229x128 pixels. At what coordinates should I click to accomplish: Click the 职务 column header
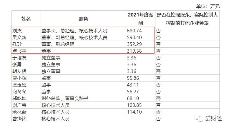tap(83, 19)
